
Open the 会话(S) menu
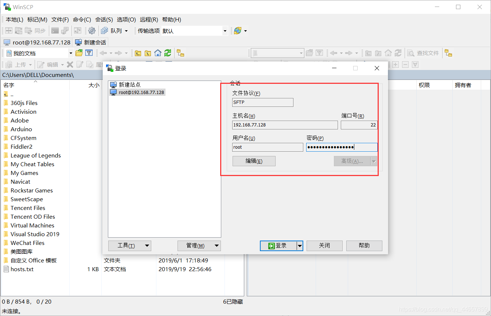coord(104,20)
